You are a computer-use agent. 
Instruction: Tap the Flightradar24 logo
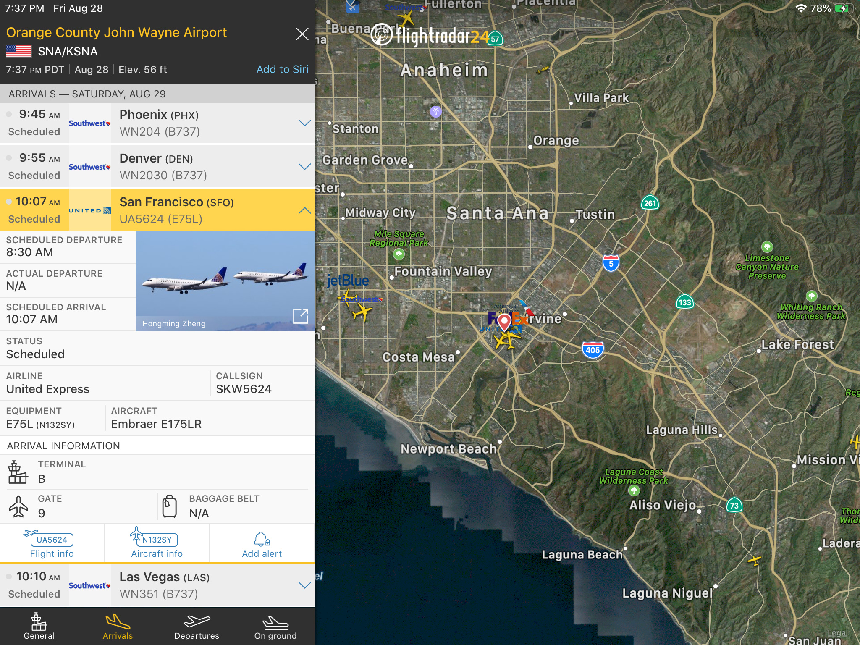430,37
